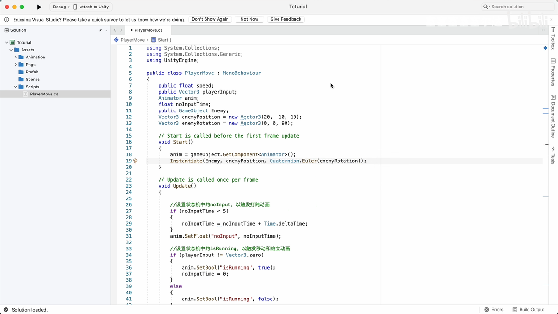The image size is (558, 314).
Task: Run the project with the play button
Action: [39, 7]
